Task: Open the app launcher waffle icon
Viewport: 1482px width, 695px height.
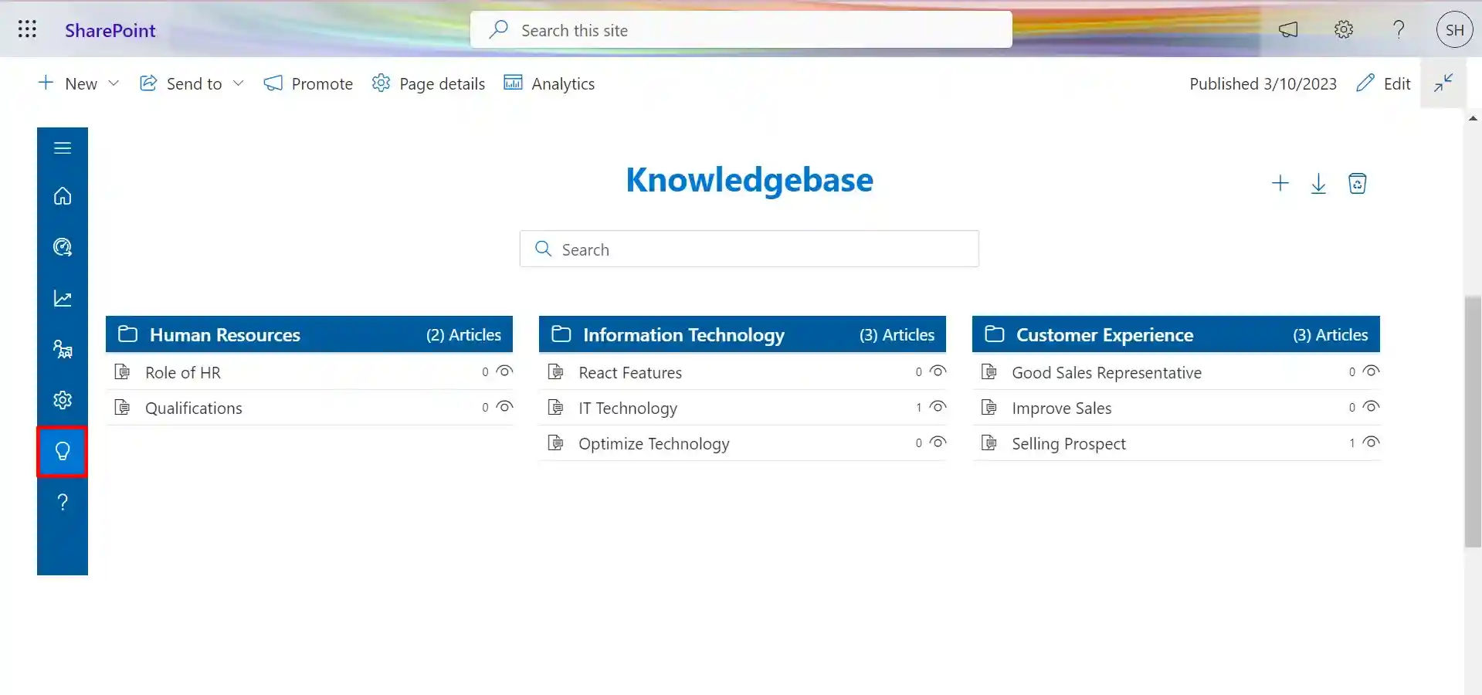Action: [x=27, y=29]
